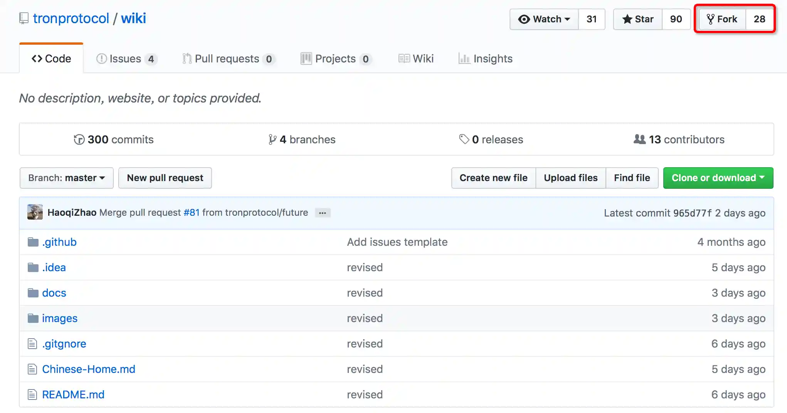
Task: Click HaoqiZhao's avatar thumbnail
Action: pos(35,212)
